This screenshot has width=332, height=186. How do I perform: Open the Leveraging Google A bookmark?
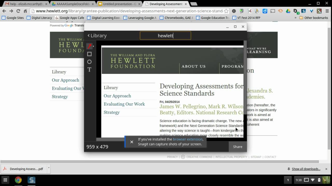coord(140,18)
